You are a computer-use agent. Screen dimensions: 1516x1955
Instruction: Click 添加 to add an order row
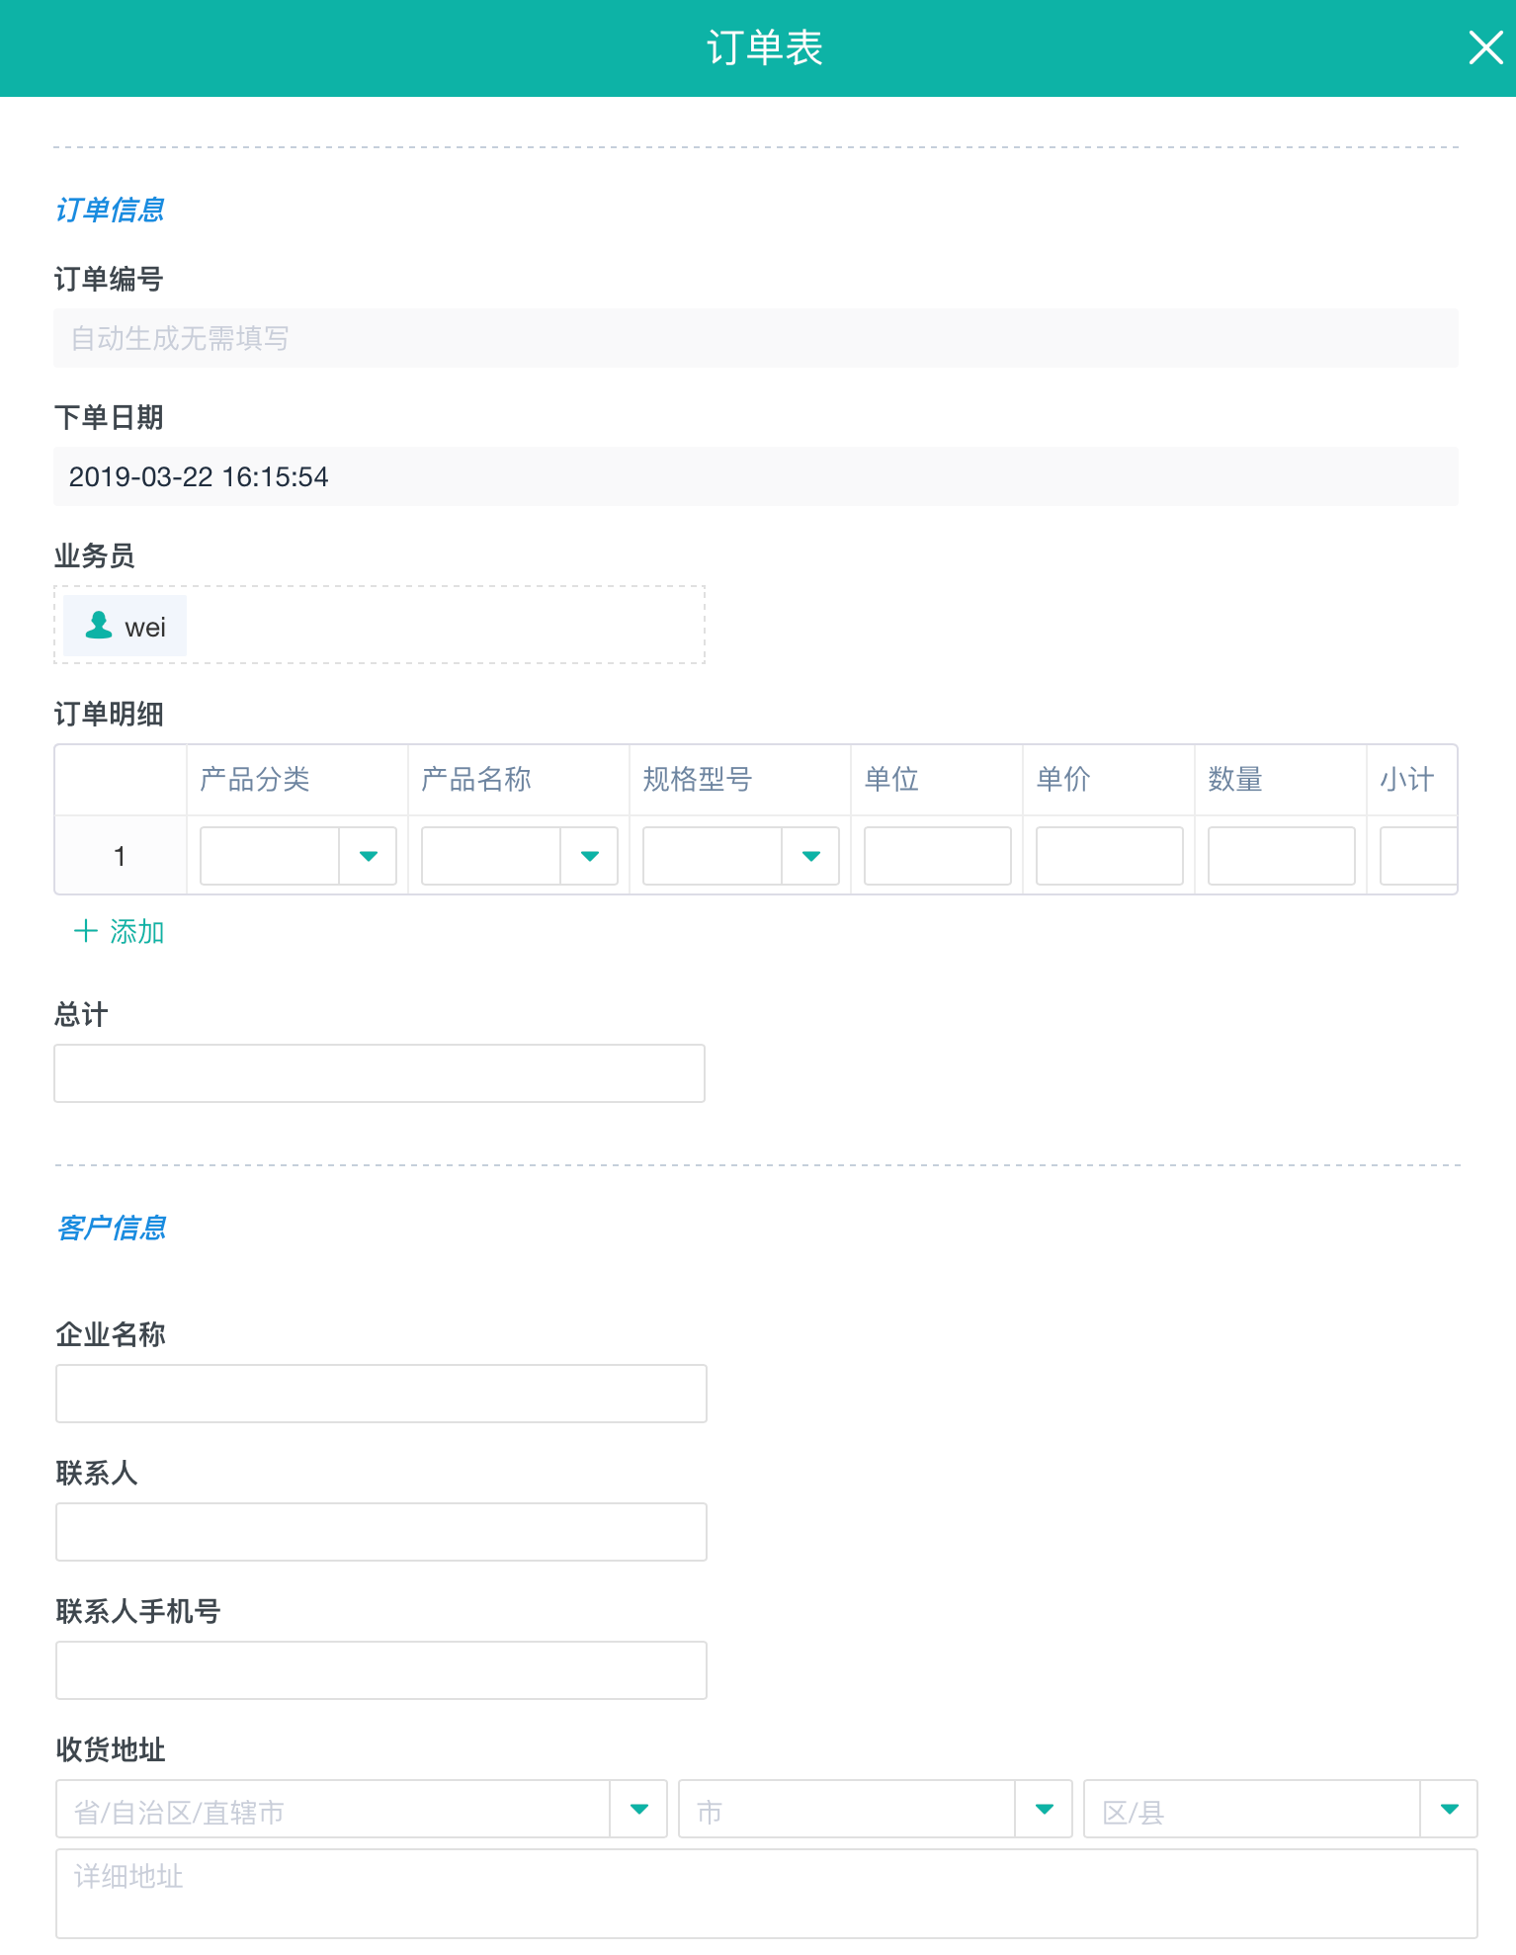(120, 931)
